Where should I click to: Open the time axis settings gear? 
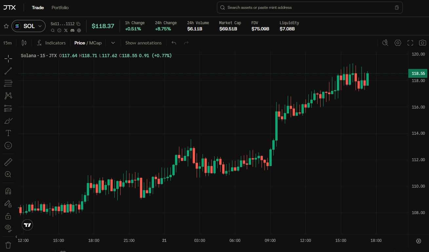pos(419,241)
